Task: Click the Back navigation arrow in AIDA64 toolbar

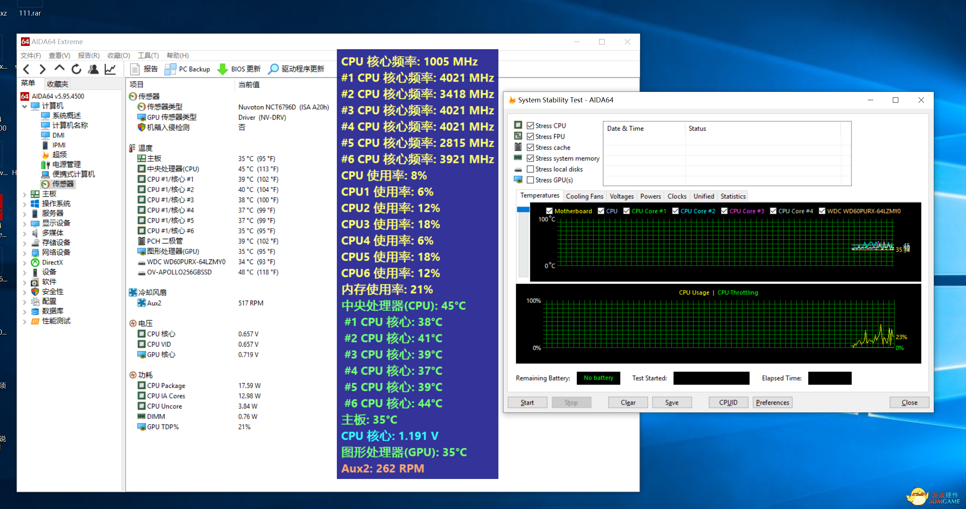Action: 26,69
